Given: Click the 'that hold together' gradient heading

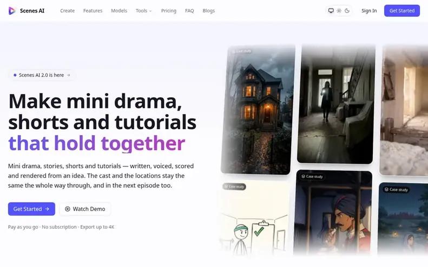Looking at the screenshot, I should pyautogui.click(x=97, y=143).
